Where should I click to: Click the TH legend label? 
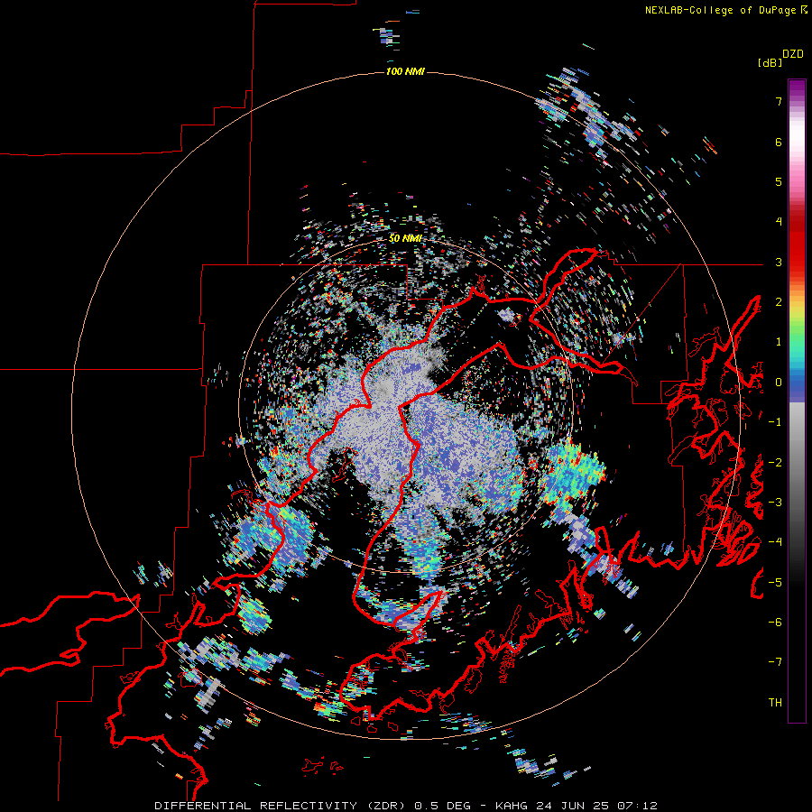pyautogui.click(x=775, y=702)
